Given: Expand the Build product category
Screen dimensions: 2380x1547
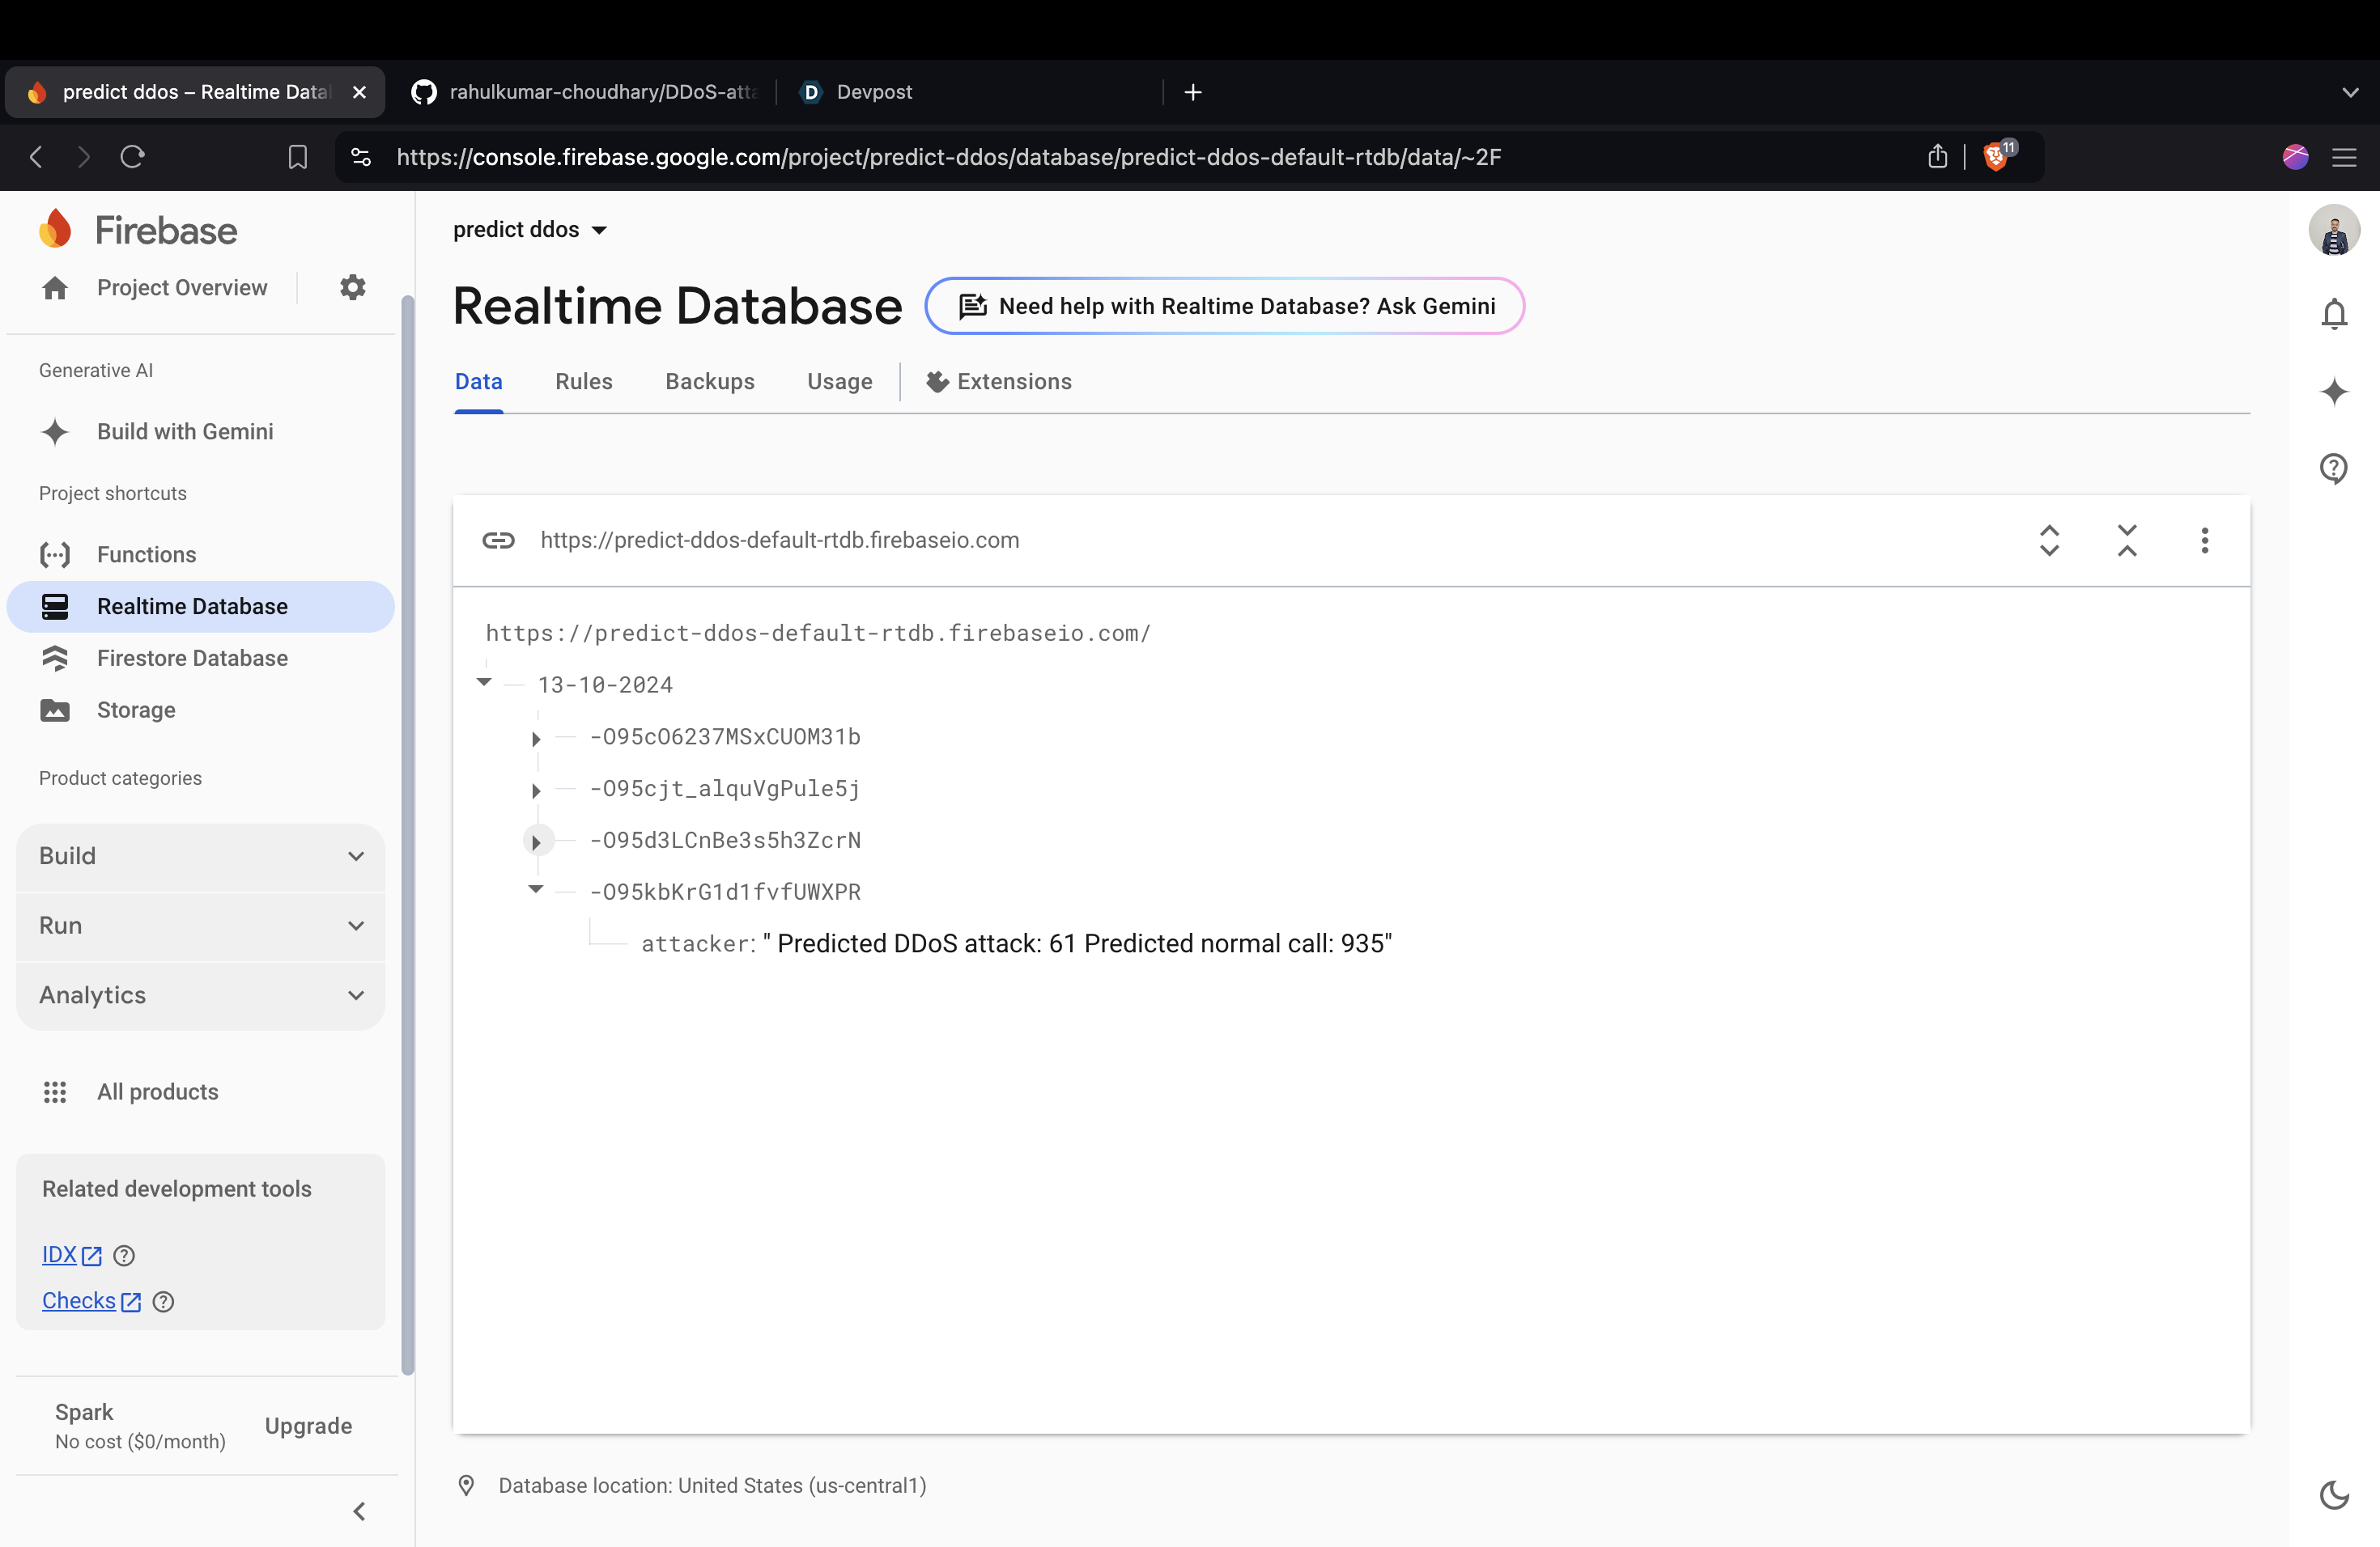Looking at the screenshot, I should point(200,857).
